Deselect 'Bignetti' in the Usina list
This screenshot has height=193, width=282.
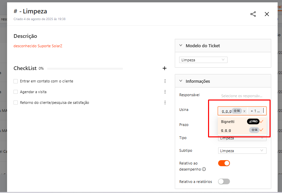[242, 122]
